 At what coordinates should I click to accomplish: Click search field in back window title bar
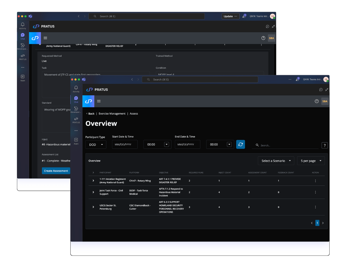(x=146, y=16)
